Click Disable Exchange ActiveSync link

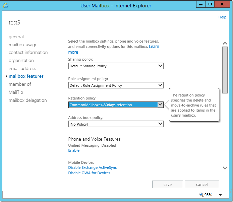tap(93, 167)
